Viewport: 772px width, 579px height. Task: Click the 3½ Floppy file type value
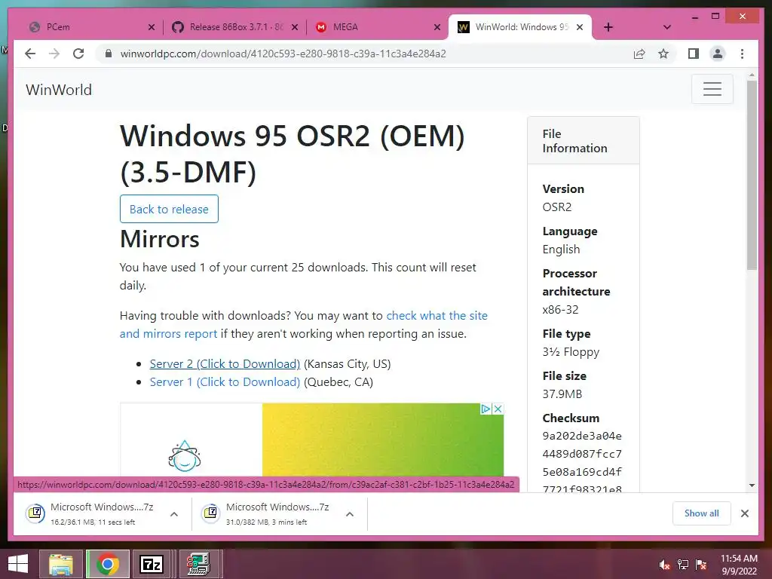click(571, 351)
